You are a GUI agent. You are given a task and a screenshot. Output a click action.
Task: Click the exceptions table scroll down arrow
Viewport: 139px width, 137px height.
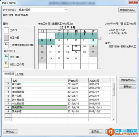[113, 119]
